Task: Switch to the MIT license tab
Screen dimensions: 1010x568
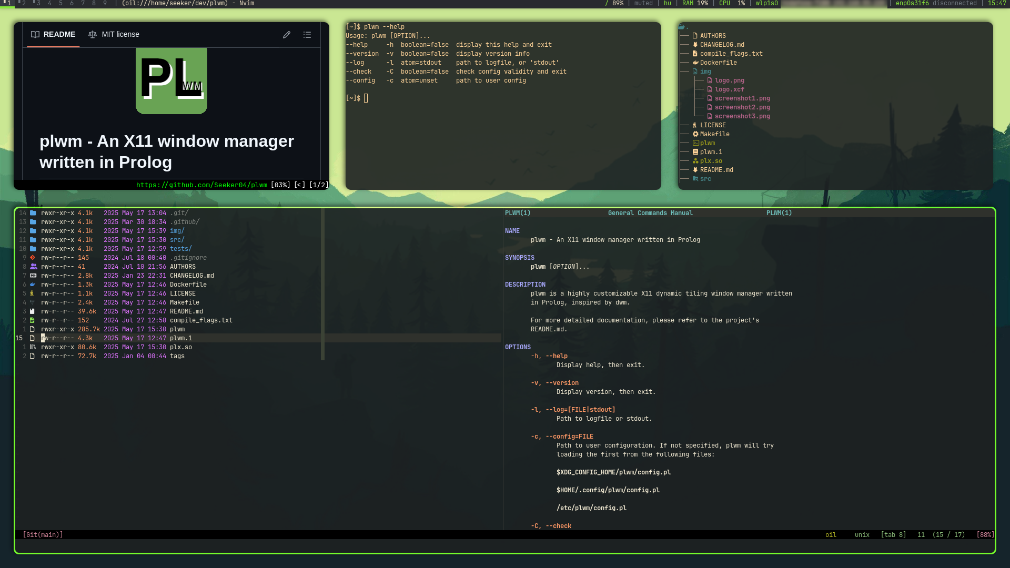Action: 114,35
